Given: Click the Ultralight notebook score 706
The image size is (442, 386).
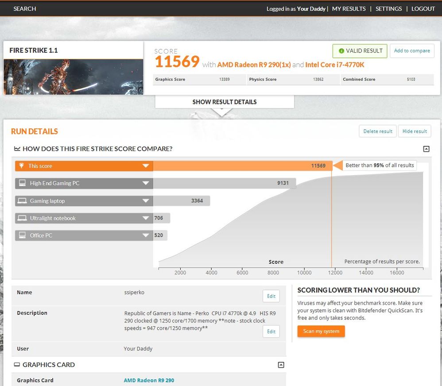Looking at the screenshot, I should point(159,218).
